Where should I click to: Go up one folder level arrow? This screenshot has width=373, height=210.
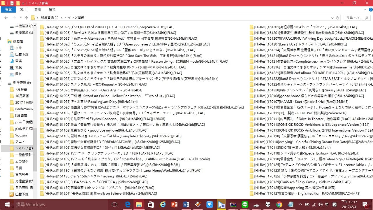(x=26, y=18)
